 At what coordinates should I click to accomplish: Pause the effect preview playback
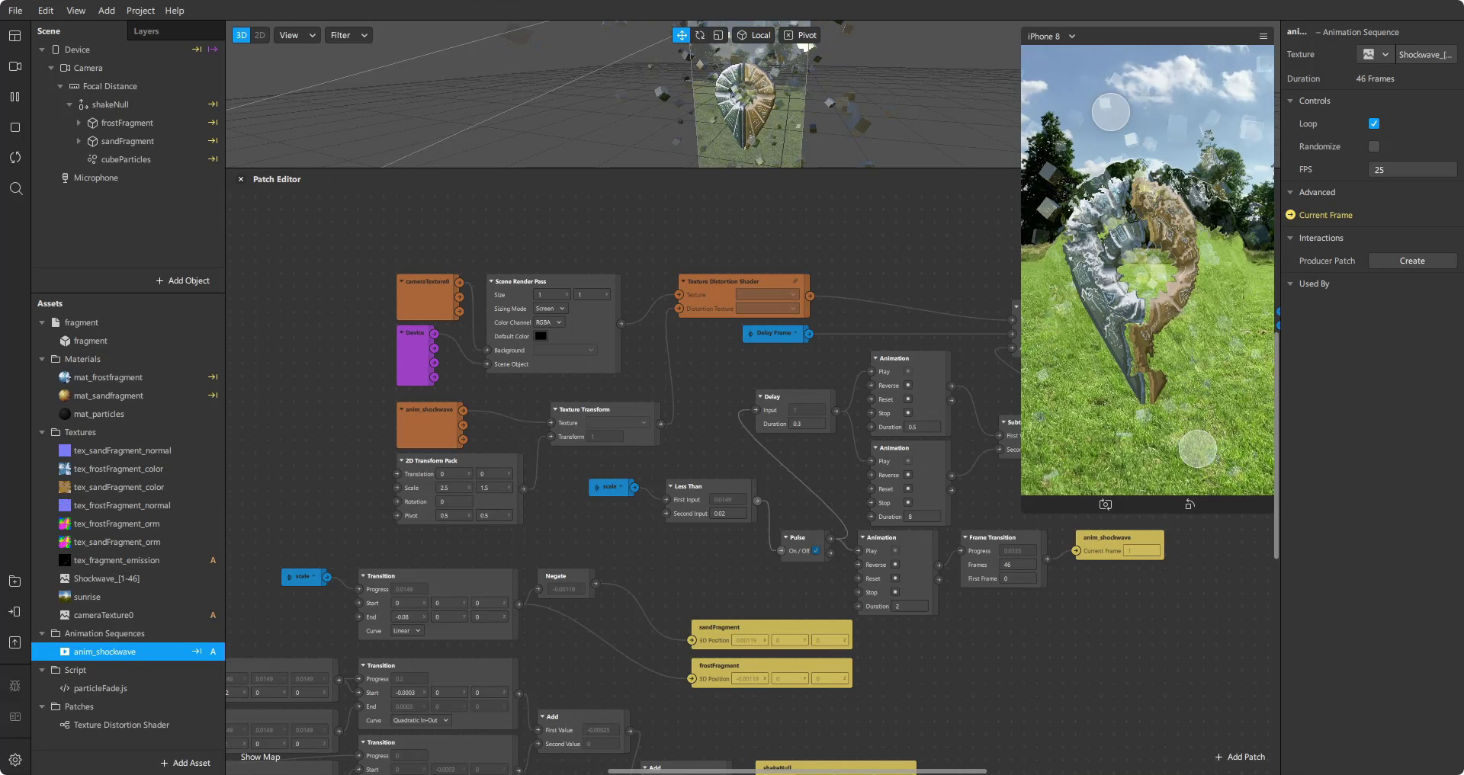pyautogui.click(x=15, y=97)
